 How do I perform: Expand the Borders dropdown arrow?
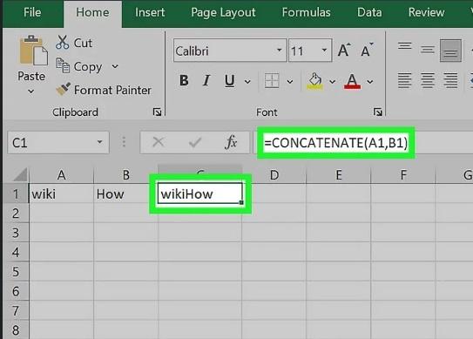tap(289, 82)
